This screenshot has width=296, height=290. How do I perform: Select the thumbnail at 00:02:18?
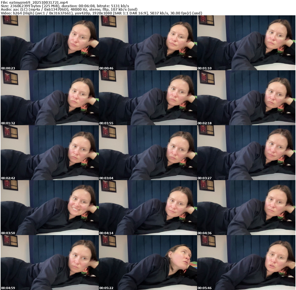click(x=246, y=98)
